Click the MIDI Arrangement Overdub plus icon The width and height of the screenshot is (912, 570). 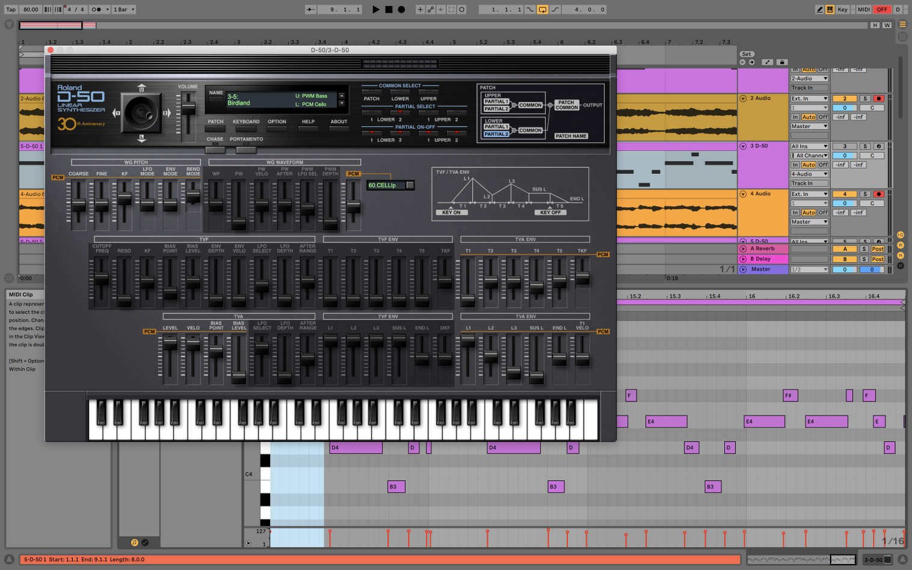(421, 10)
